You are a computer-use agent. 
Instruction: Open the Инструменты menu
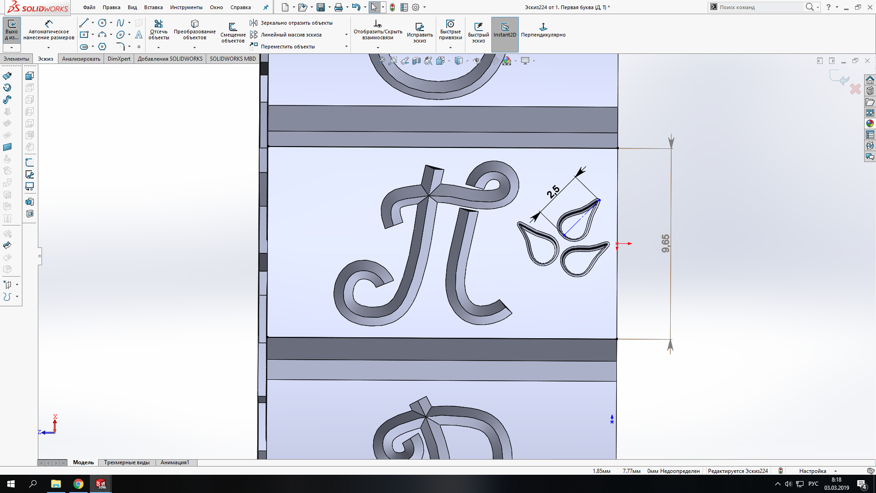186,7
